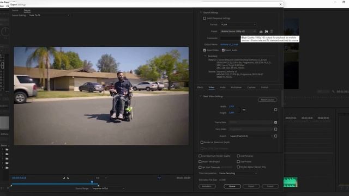The height and width of the screenshot is (196, 349).
Task: Click the timeline playhead marker
Action: 92,182
